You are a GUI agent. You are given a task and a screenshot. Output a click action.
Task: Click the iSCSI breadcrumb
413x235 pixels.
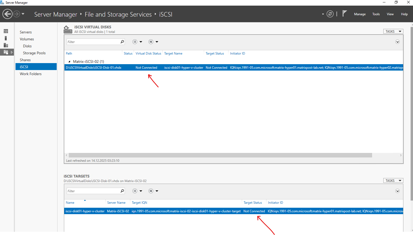[166, 14]
